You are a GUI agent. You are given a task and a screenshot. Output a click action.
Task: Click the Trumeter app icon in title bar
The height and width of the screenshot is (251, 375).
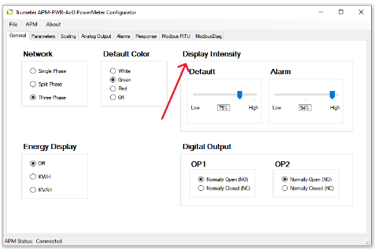click(x=10, y=12)
